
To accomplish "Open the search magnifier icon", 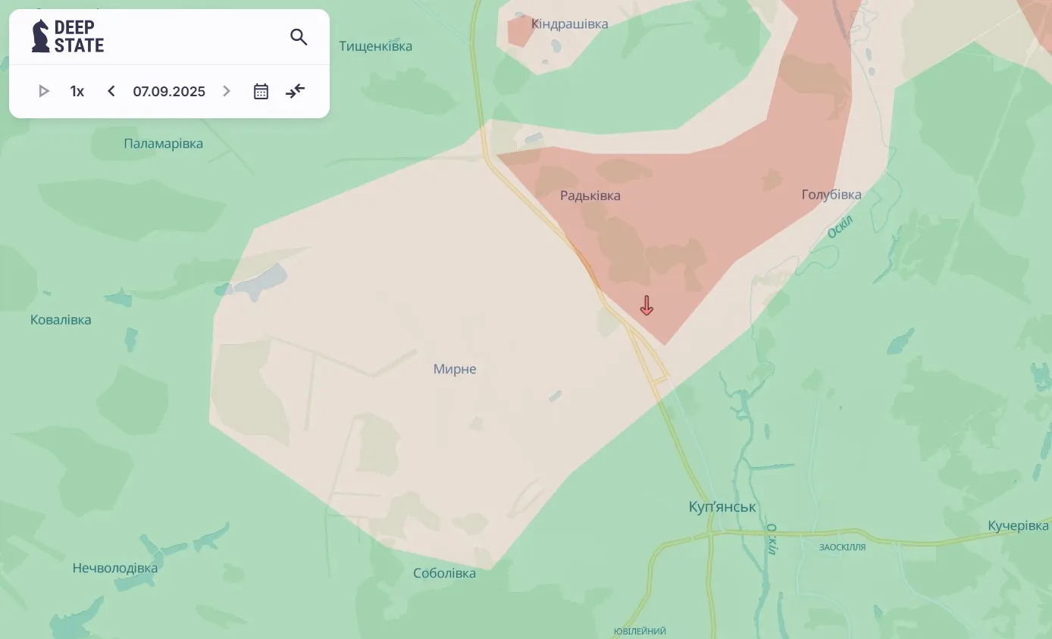I will click(299, 37).
